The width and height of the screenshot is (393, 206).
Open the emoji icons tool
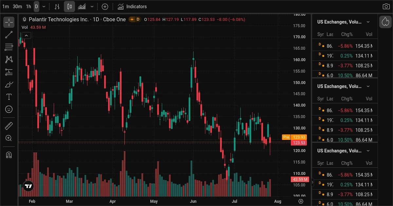pyautogui.click(x=9, y=109)
